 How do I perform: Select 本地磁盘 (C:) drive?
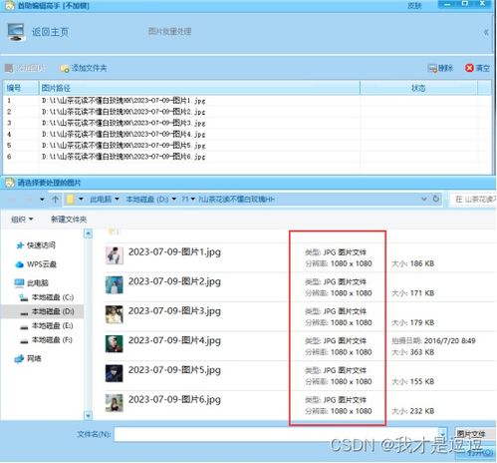47,297
